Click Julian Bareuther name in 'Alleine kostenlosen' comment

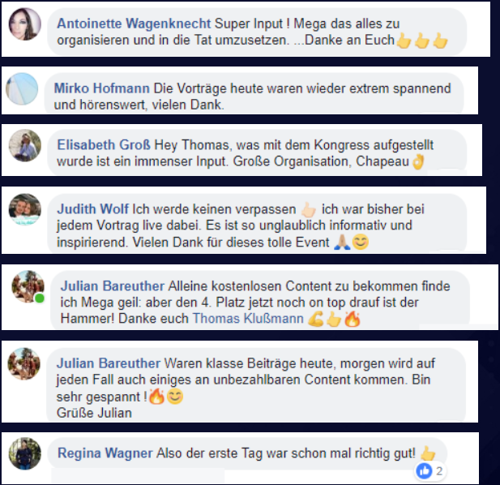click(x=113, y=286)
